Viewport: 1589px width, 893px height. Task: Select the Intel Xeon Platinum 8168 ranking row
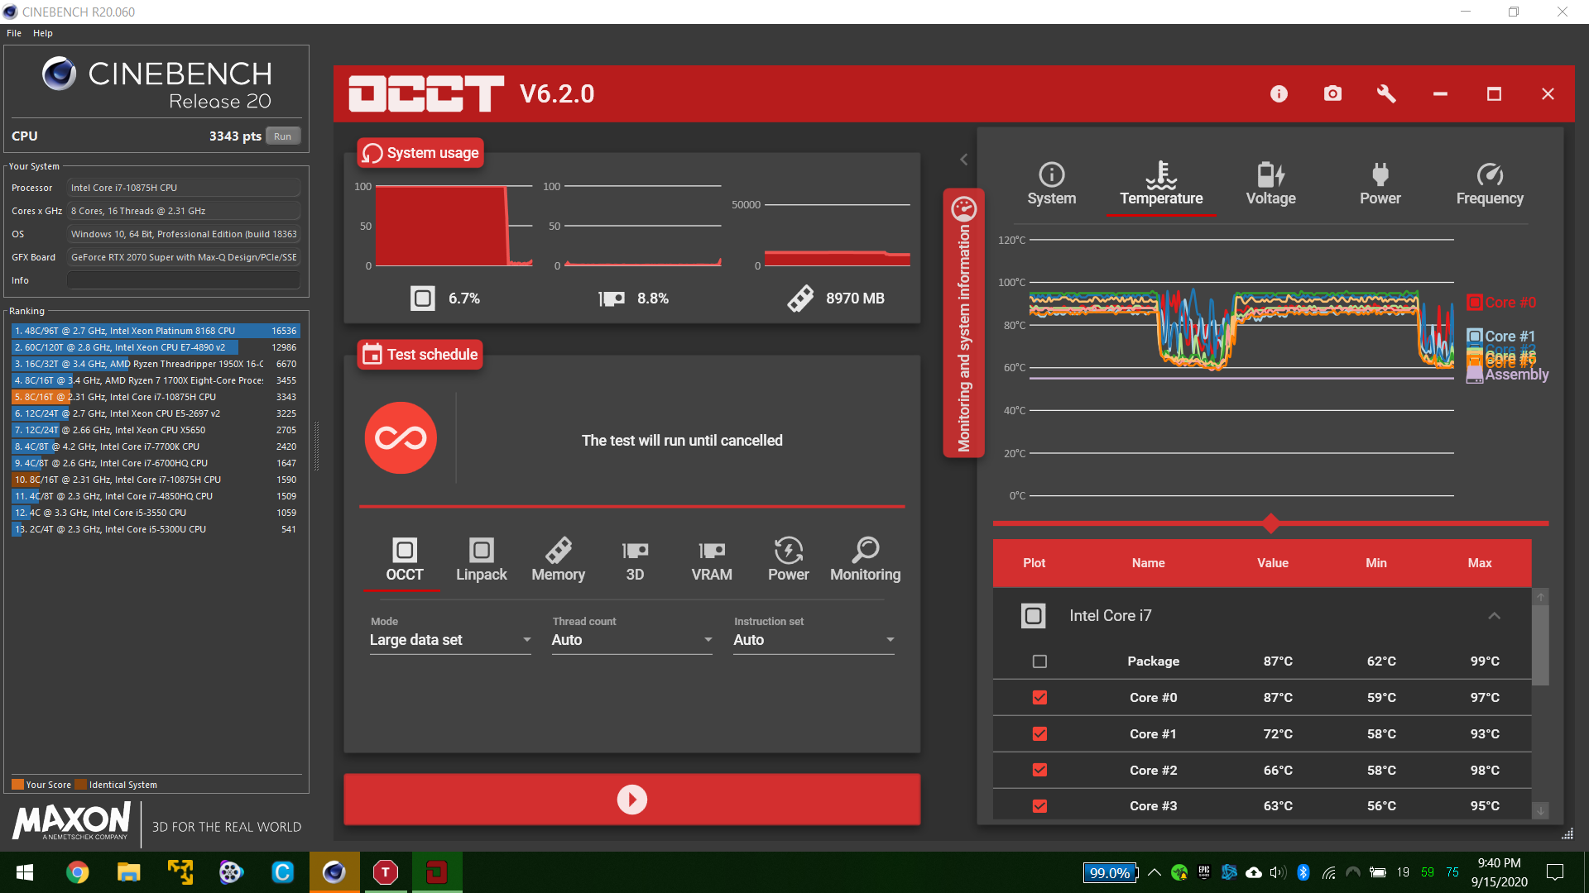coord(155,331)
